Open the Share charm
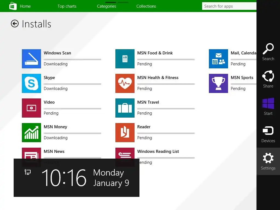 click(x=268, y=79)
